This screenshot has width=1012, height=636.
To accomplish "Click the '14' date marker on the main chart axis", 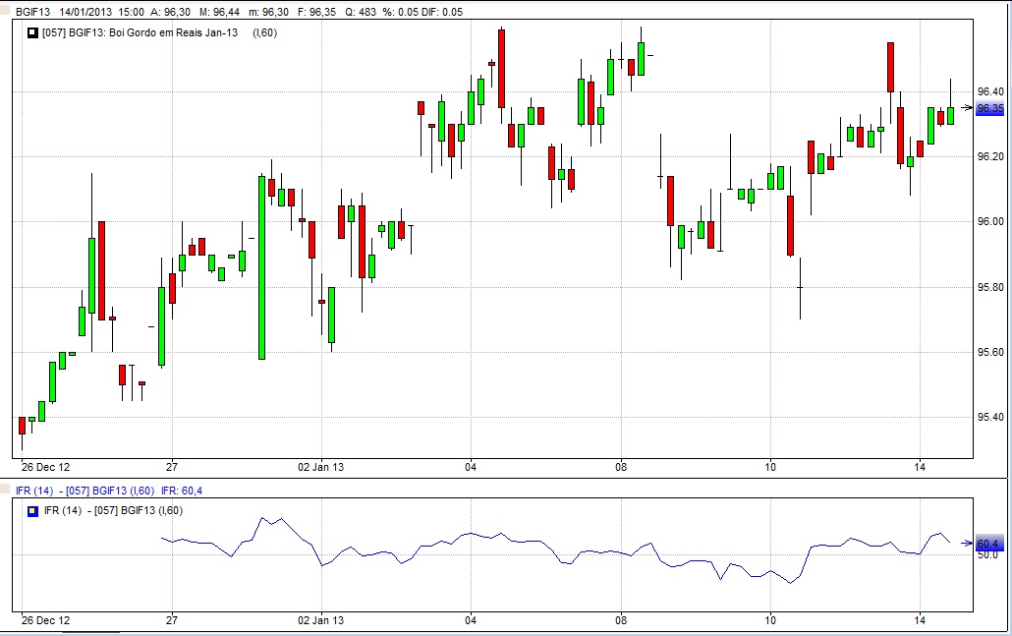I will (x=919, y=466).
